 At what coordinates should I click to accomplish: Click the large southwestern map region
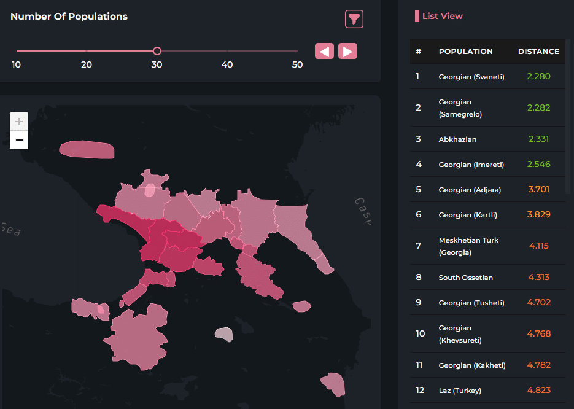click(138, 338)
